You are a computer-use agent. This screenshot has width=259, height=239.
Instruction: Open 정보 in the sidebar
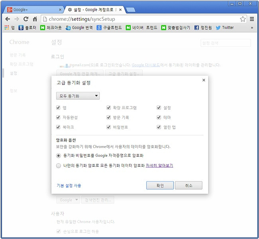14,91
